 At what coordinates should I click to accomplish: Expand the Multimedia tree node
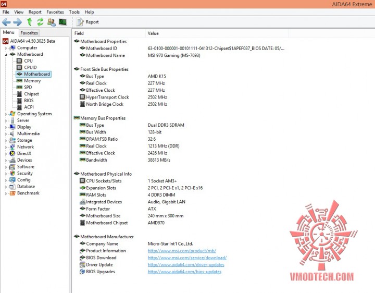pyautogui.click(x=6, y=134)
